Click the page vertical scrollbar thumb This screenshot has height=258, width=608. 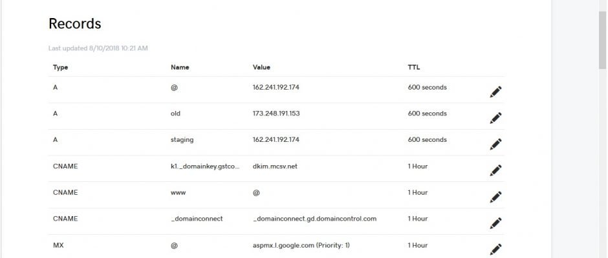[603, 39]
